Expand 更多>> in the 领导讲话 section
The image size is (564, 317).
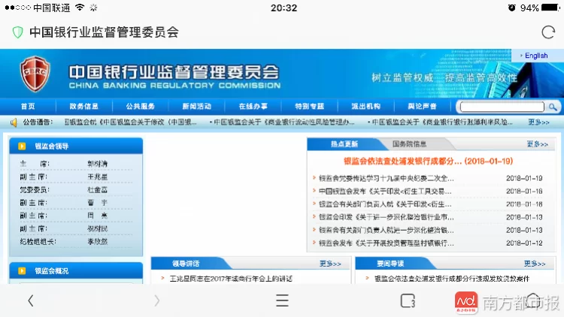click(x=329, y=264)
